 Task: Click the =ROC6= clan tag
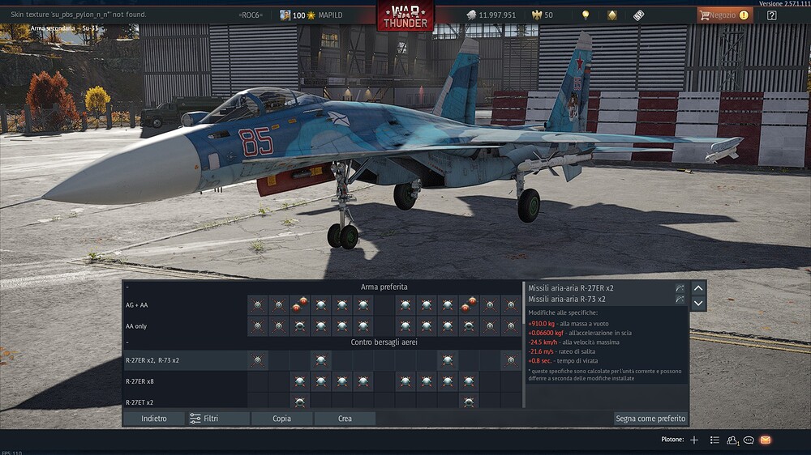(251, 15)
